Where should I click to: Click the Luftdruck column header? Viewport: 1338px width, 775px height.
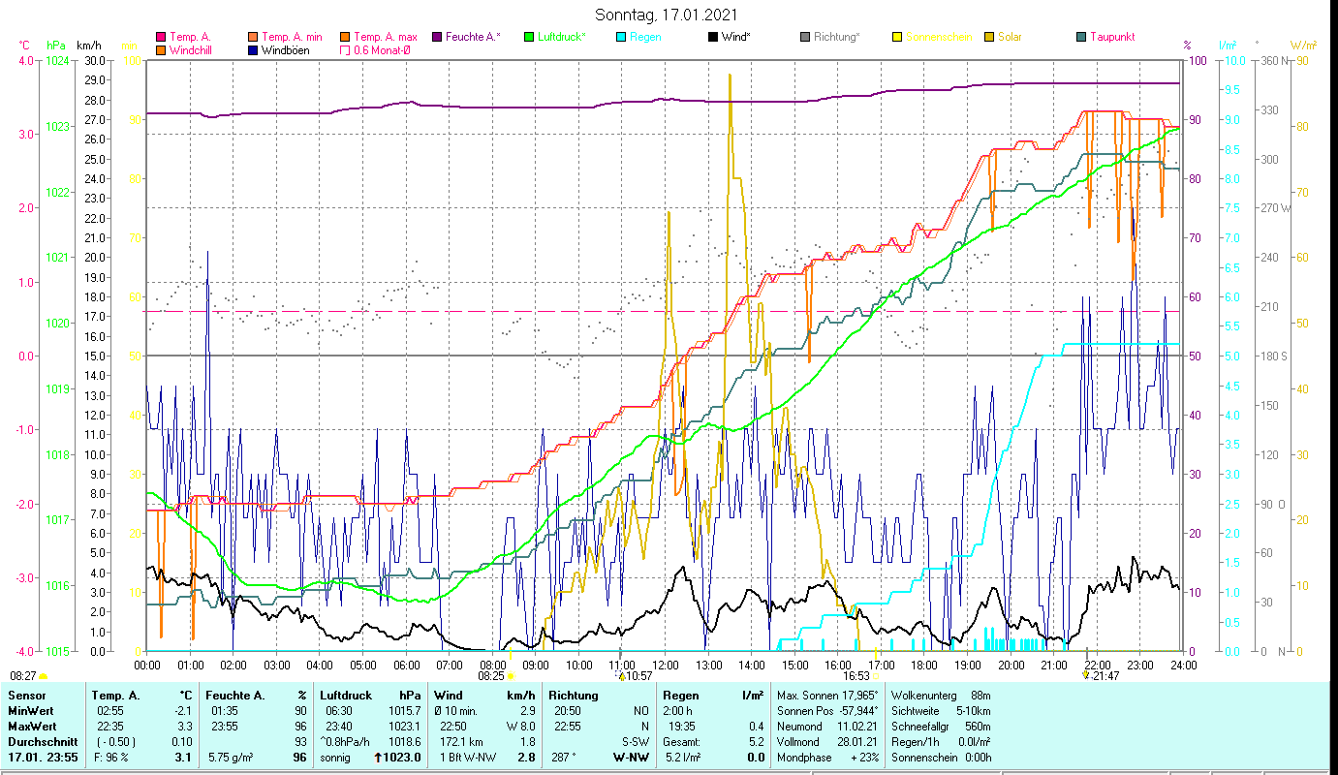[x=346, y=696]
